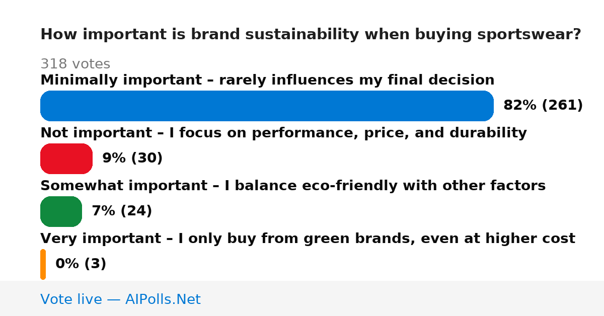604x316 pixels.
Task: Click the 9% (30) result label
Action: pyautogui.click(x=132, y=159)
